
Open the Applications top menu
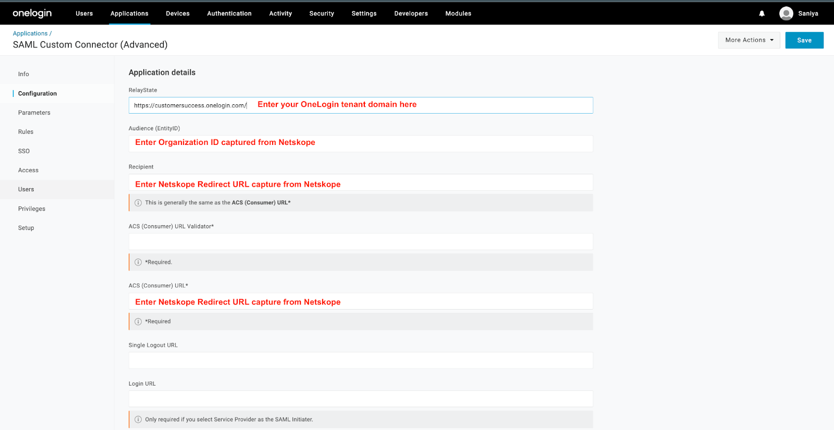(x=129, y=14)
